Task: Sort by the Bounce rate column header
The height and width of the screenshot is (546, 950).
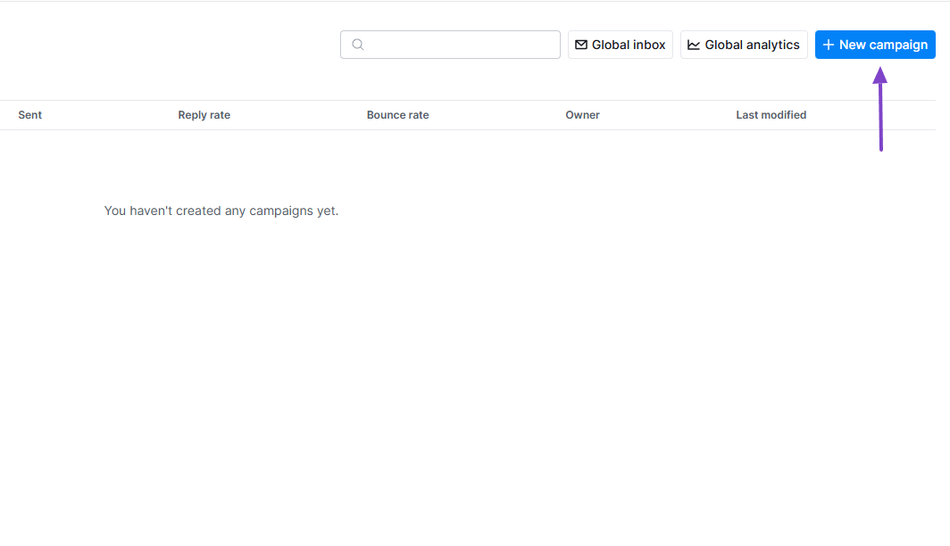Action: (x=397, y=115)
